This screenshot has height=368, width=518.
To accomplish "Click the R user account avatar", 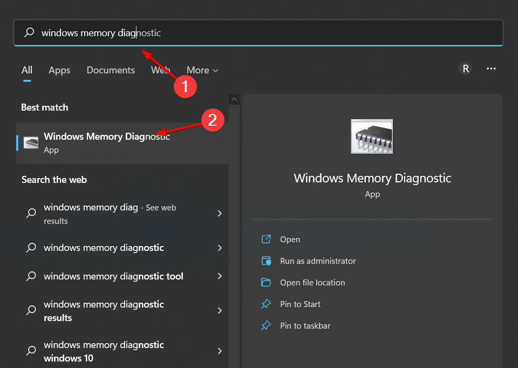I will (466, 69).
